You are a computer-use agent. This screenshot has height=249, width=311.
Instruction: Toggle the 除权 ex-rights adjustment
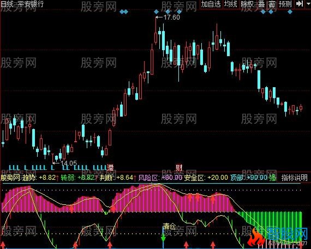click(247, 4)
